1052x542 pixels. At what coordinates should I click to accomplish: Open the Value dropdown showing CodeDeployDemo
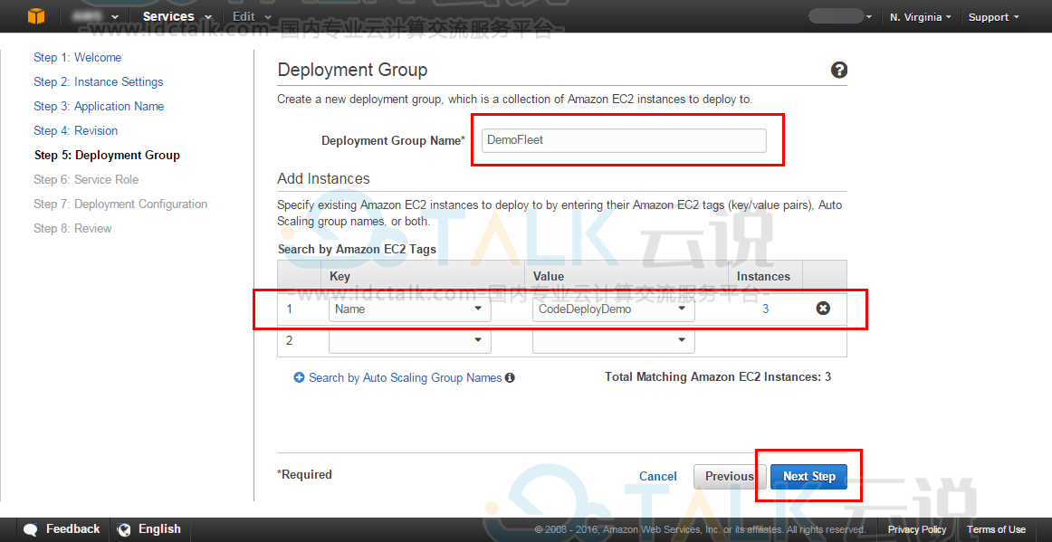613,309
